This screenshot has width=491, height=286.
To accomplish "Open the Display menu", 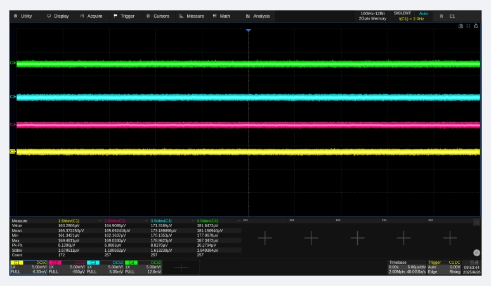I will click(58, 16).
